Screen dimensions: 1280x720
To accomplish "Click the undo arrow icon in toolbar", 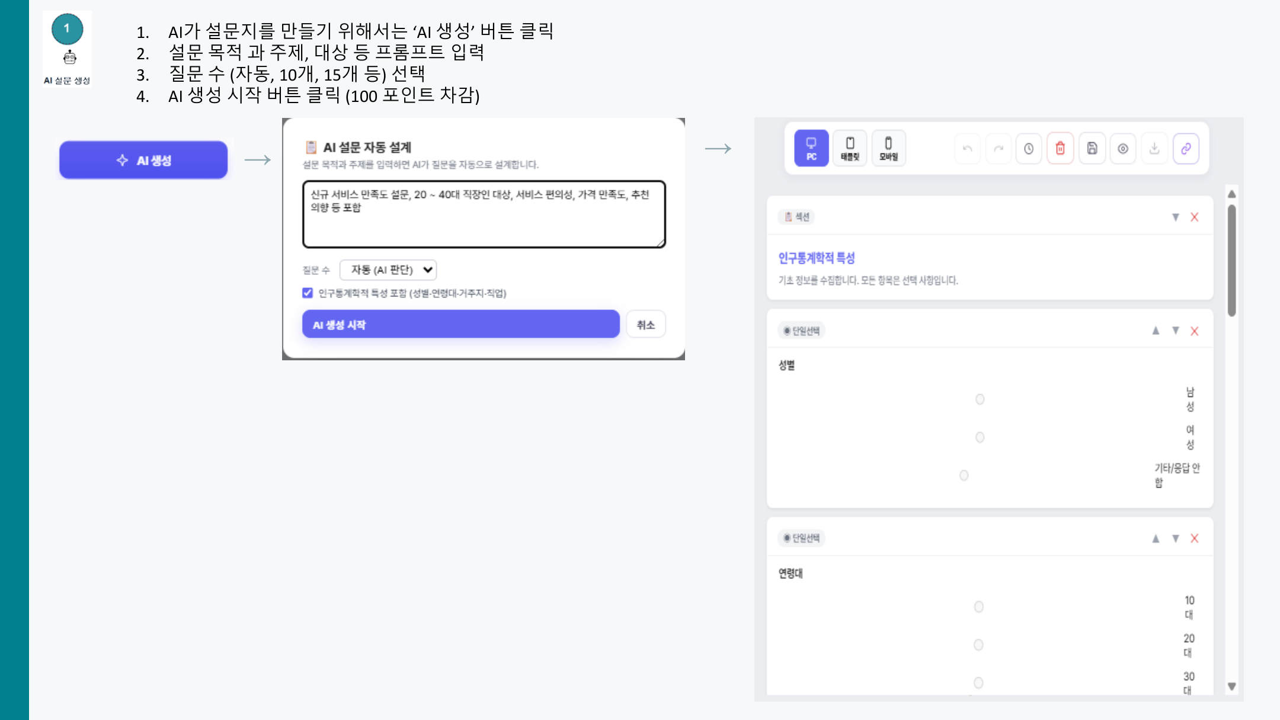I will 968,149.
